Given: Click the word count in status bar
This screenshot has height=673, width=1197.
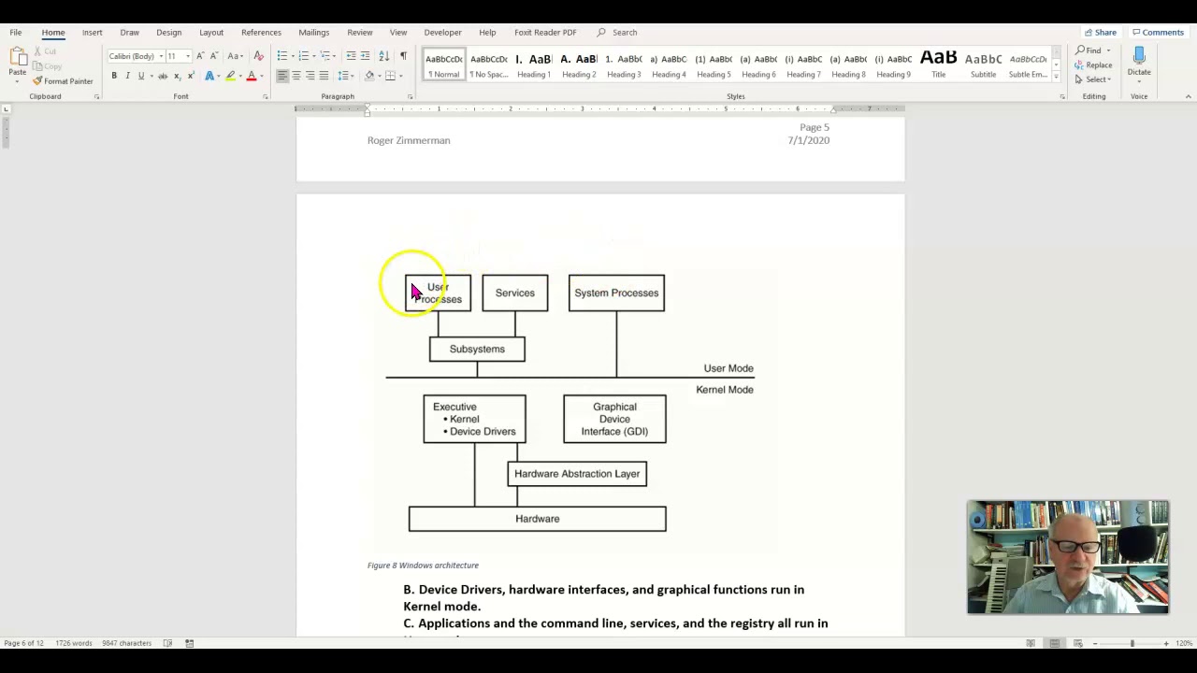Looking at the screenshot, I should (x=73, y=643).
